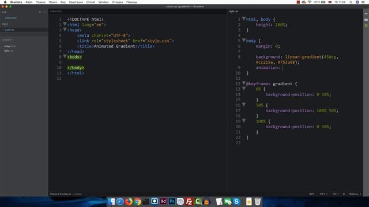This screenshot has width=369, height=207.
Task: Open the Siri icon in the menu bar
Action: click(x=357, y=2)
